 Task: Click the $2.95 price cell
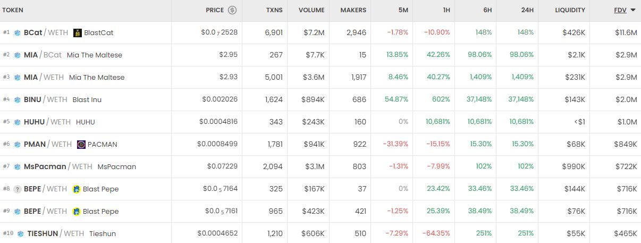(x=229, y=55)
